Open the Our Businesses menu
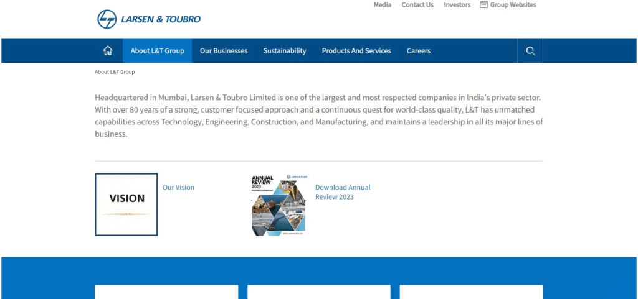 click(x=224, y=51)
